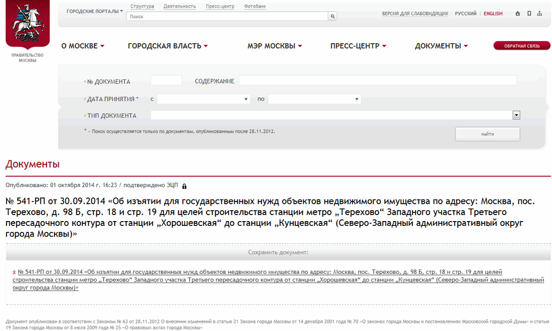Go to home page via house icon
The height and width of the screenshot is (331, 552).
(517, 13)
